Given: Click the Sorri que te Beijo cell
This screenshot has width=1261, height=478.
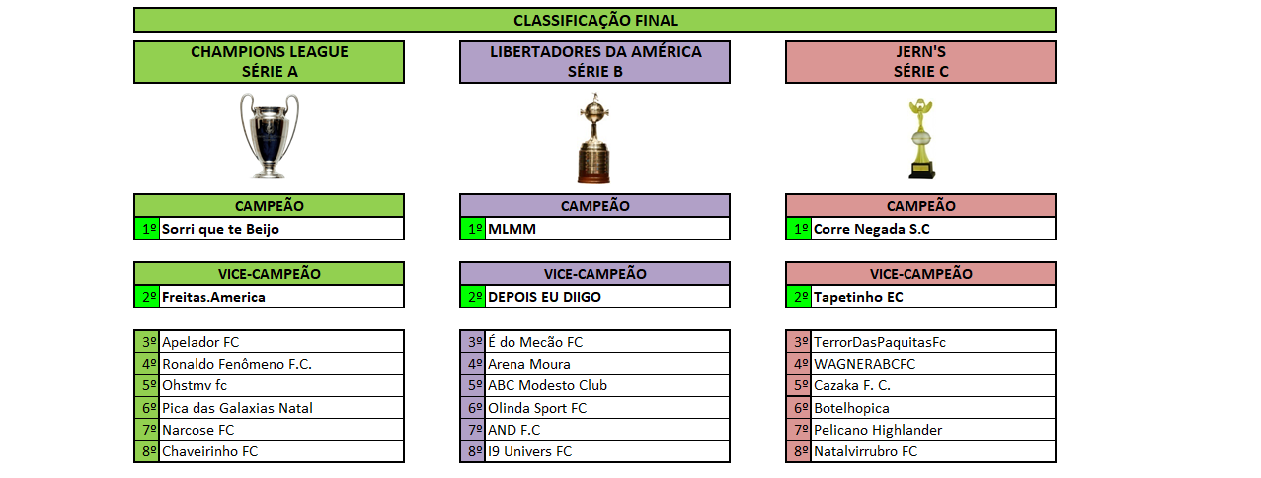Looking at the screenshot, I should 281,229.
